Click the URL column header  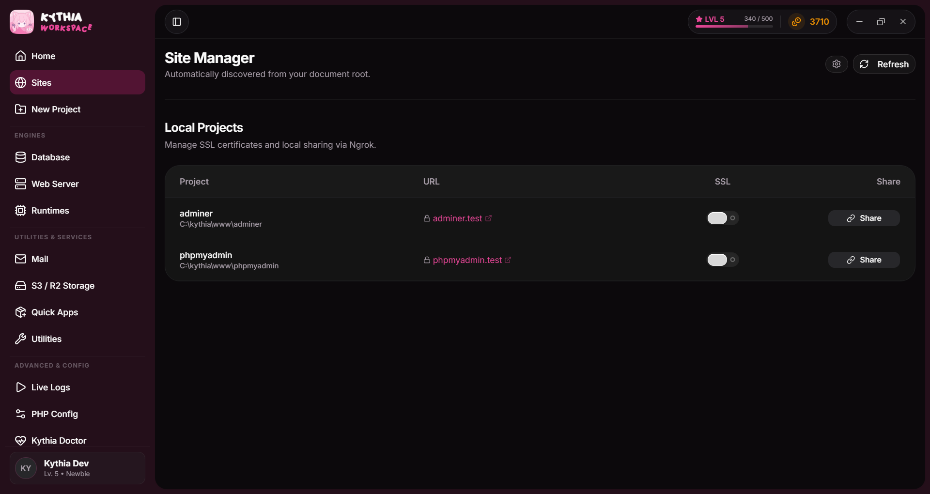432,182
